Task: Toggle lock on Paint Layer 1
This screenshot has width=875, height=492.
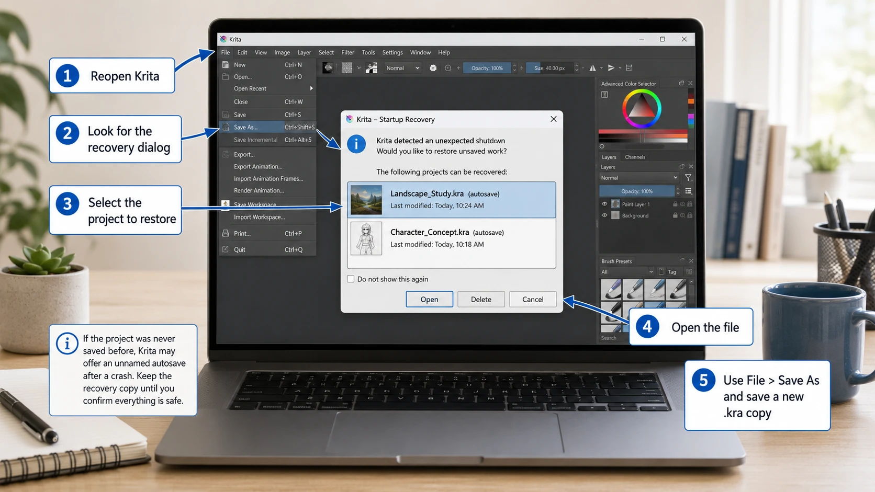Action: (675, 204)
